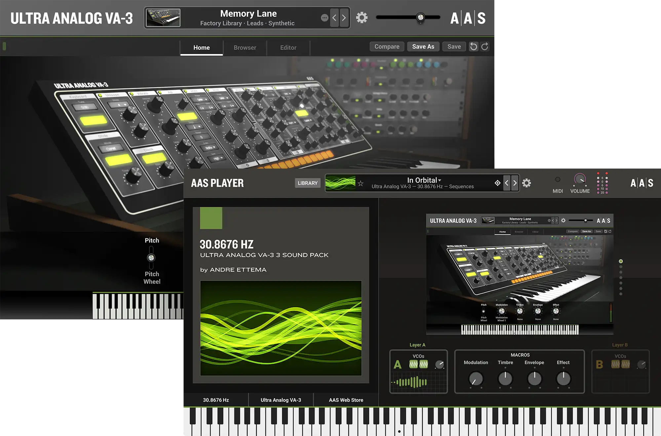The height and width of the screenshot is (436, 661).
Task: Switch to the Home tab
Action: pyautogui.click(x=202, y=48)
